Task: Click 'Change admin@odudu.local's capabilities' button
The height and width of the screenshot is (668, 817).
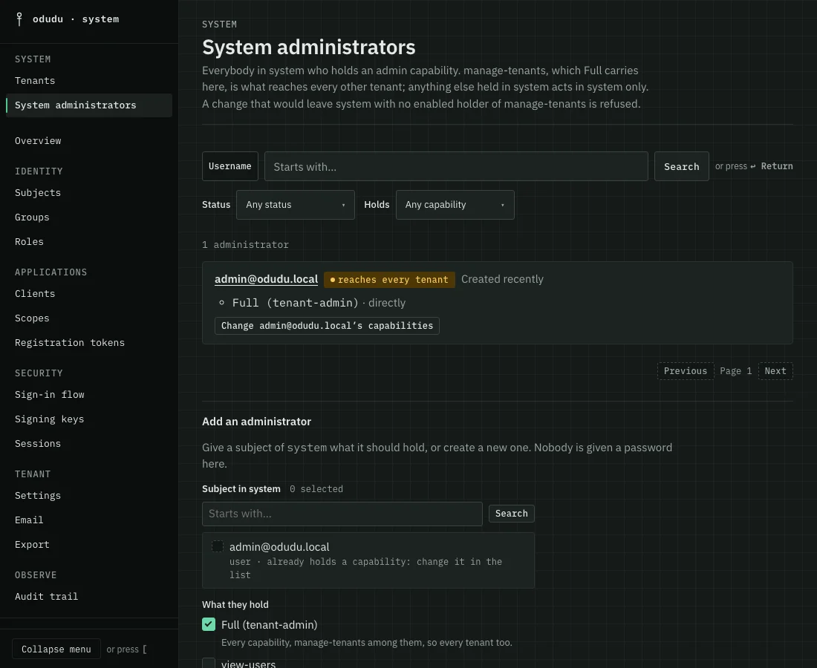Action: [327, 326]
